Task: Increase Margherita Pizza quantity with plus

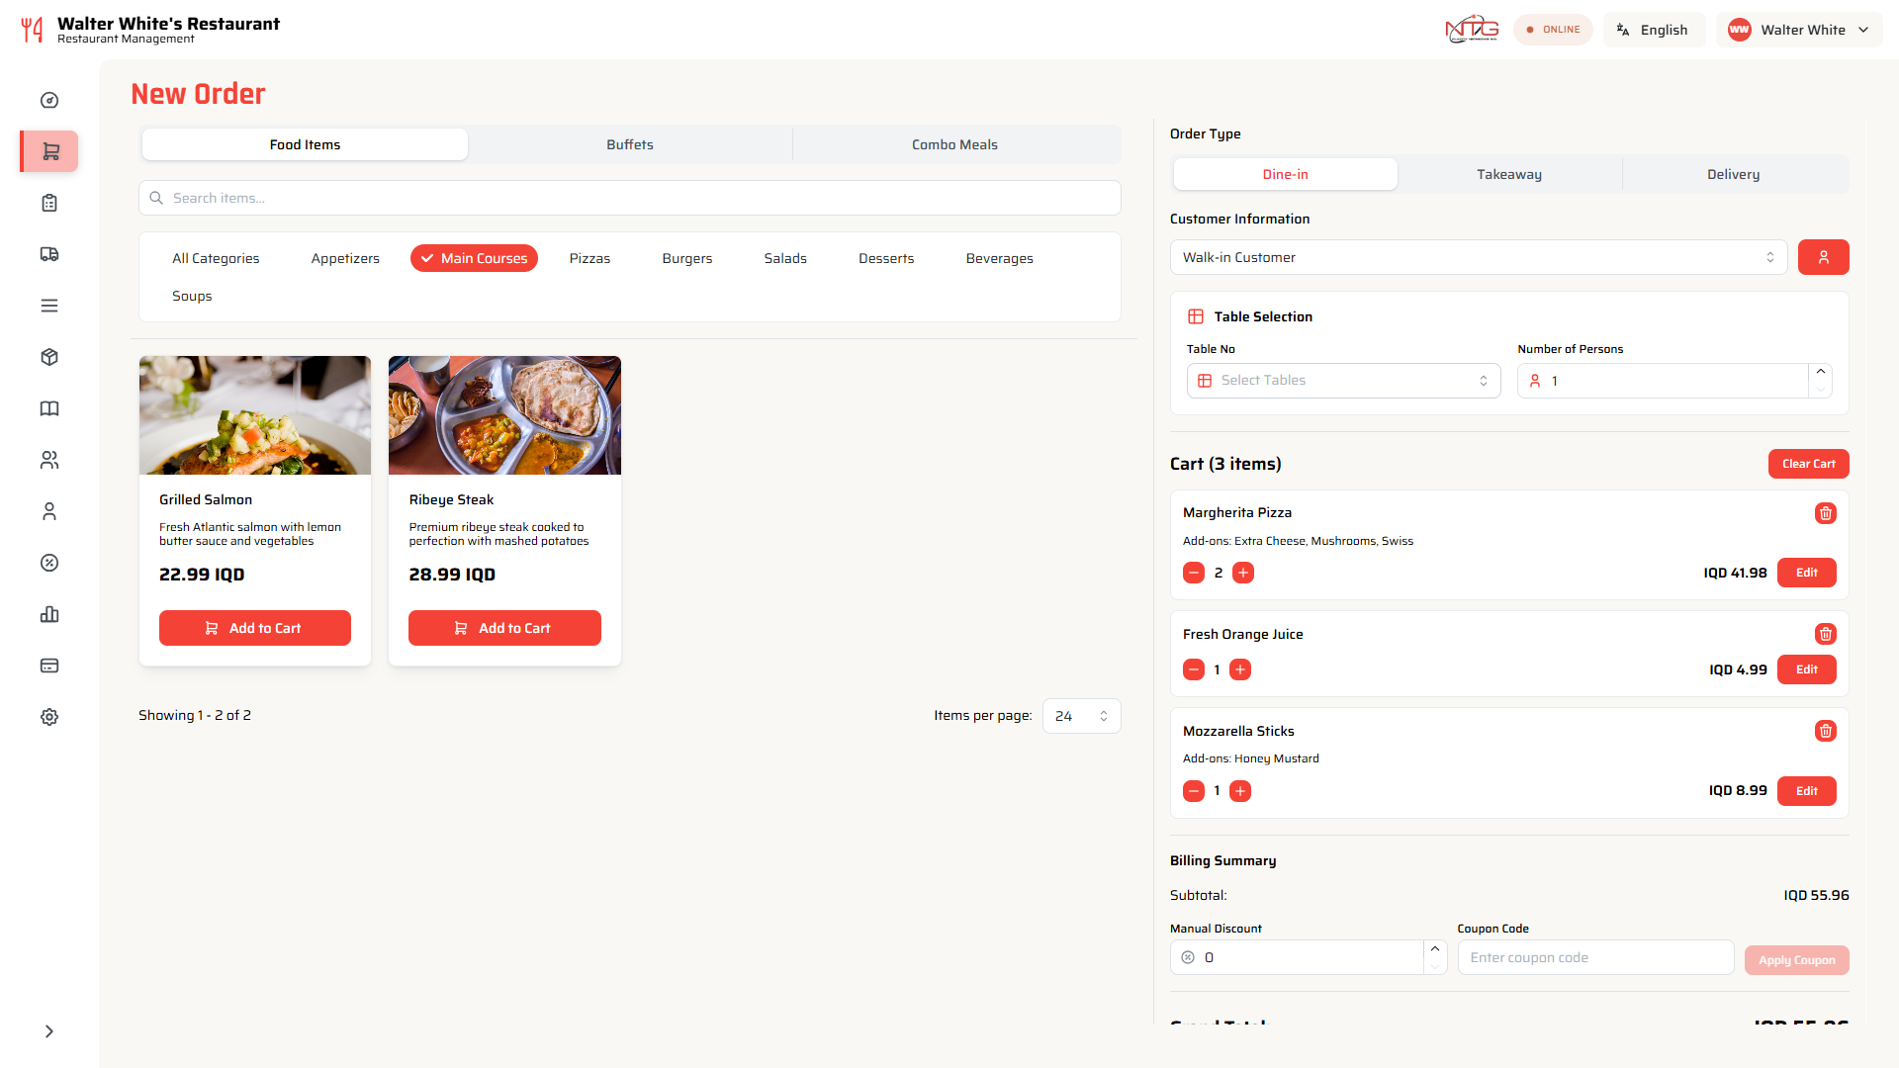Action: coord(1243,573)
